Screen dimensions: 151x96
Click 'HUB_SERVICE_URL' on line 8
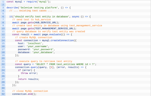(x=46, y=23)
